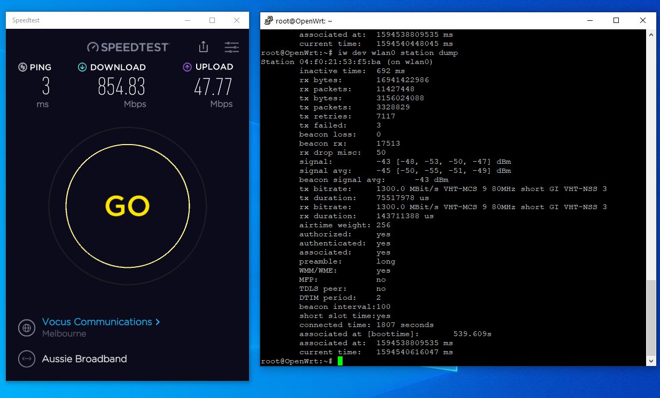Click the terminal scrollbar down arrow
This screenshot has width=660, height=398.
[651, 361]
